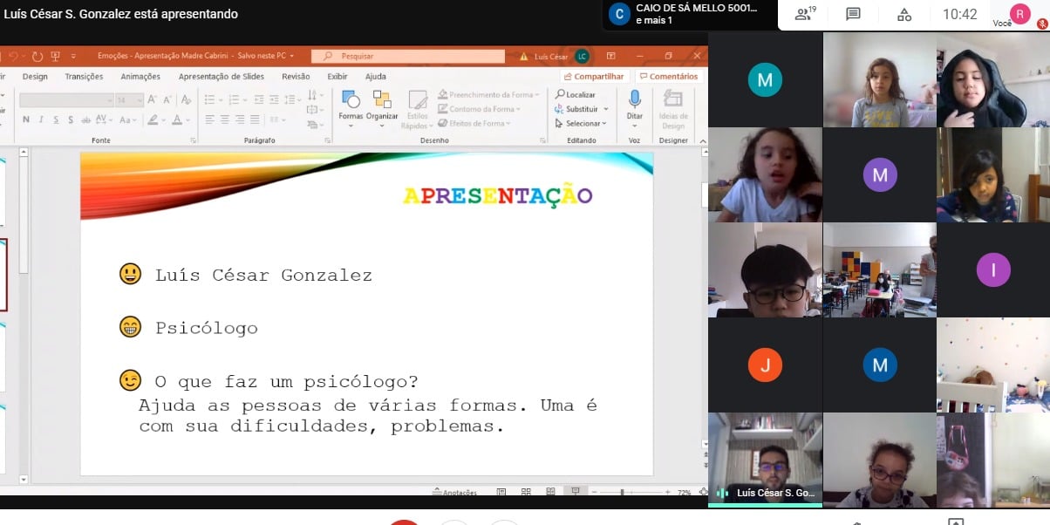Toggle text shadow formatting
Image resolution: width=1050 pixels, height=525 pixels.
71,119
